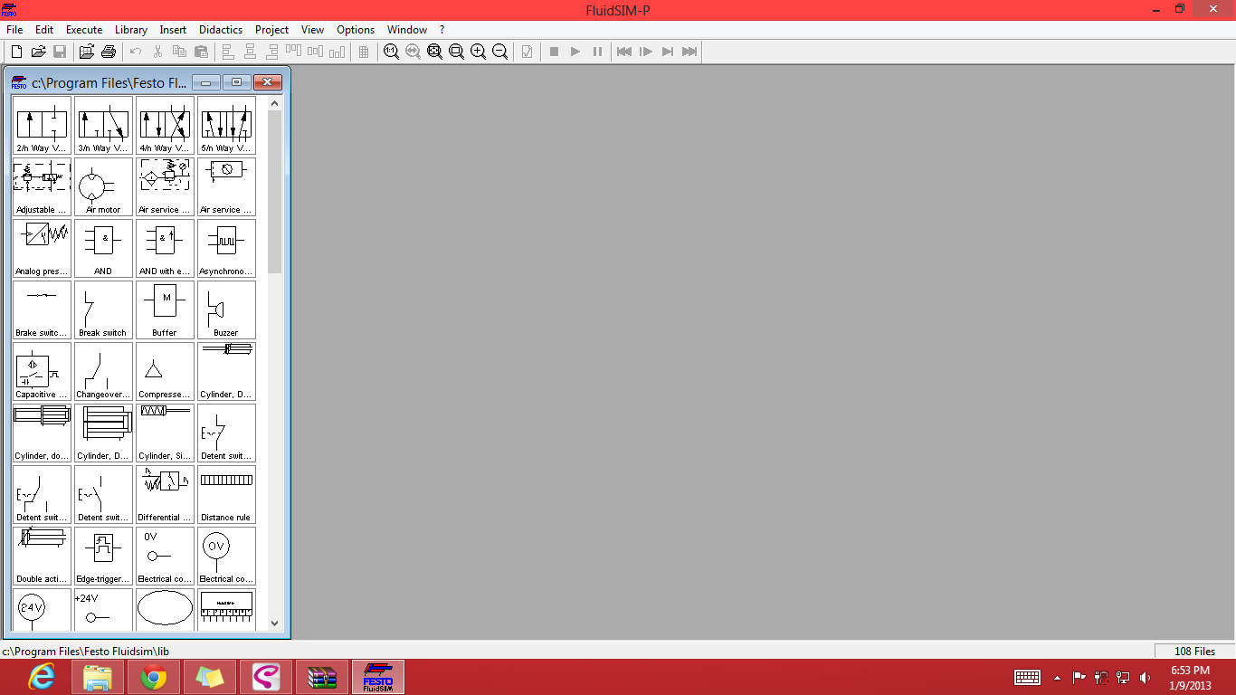
Task: Open Google Chrome from the taskbar
Action: tap(154, 677)
